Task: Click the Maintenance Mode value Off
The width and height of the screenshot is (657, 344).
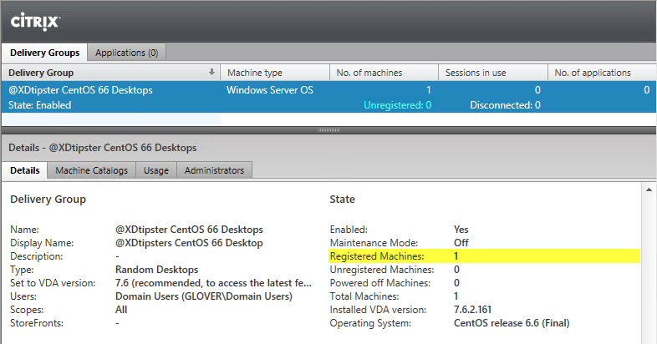Action: (x=461, y=243)
